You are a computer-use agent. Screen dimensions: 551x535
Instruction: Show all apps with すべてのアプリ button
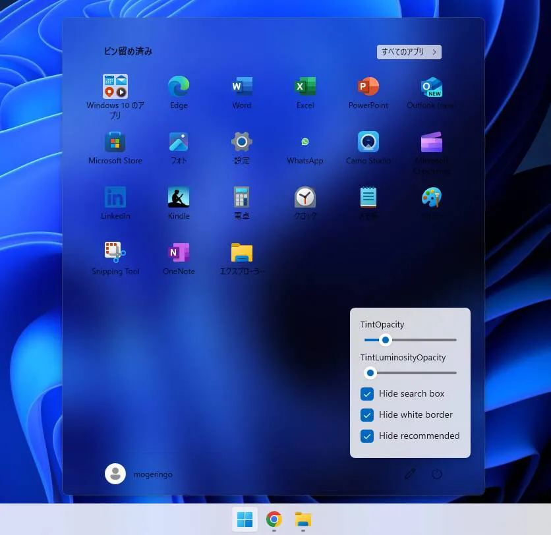tap(409, 52)
